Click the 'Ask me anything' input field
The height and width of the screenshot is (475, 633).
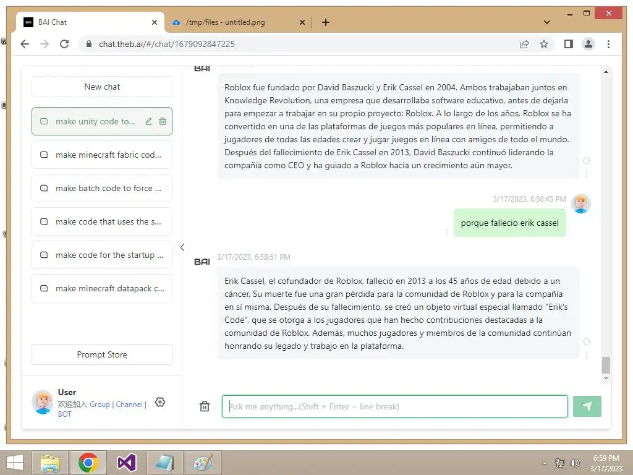(395, 406)
